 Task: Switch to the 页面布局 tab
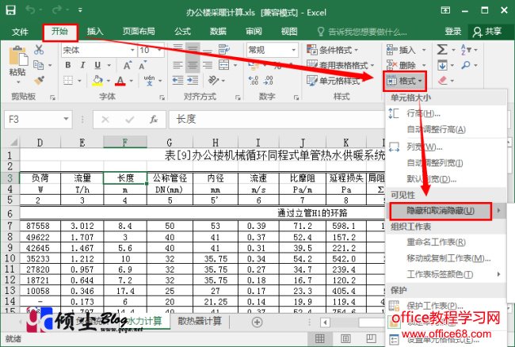click(139, 32)
